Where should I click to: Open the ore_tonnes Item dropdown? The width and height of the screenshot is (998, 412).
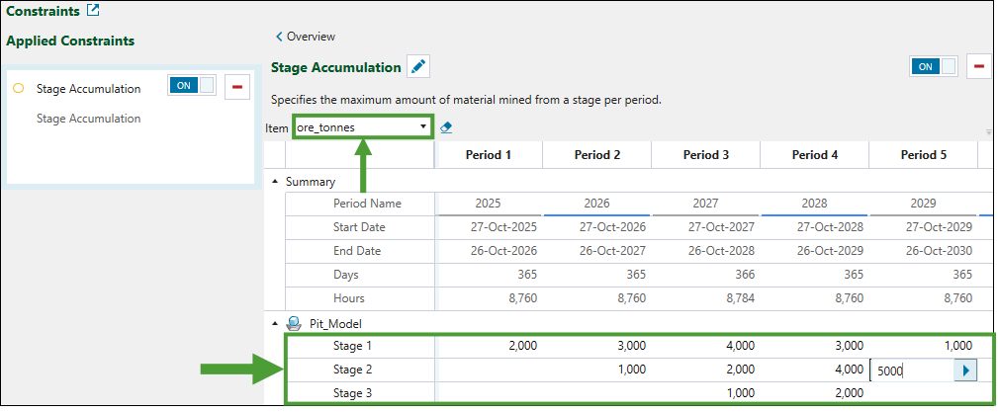tap(423, 126)
